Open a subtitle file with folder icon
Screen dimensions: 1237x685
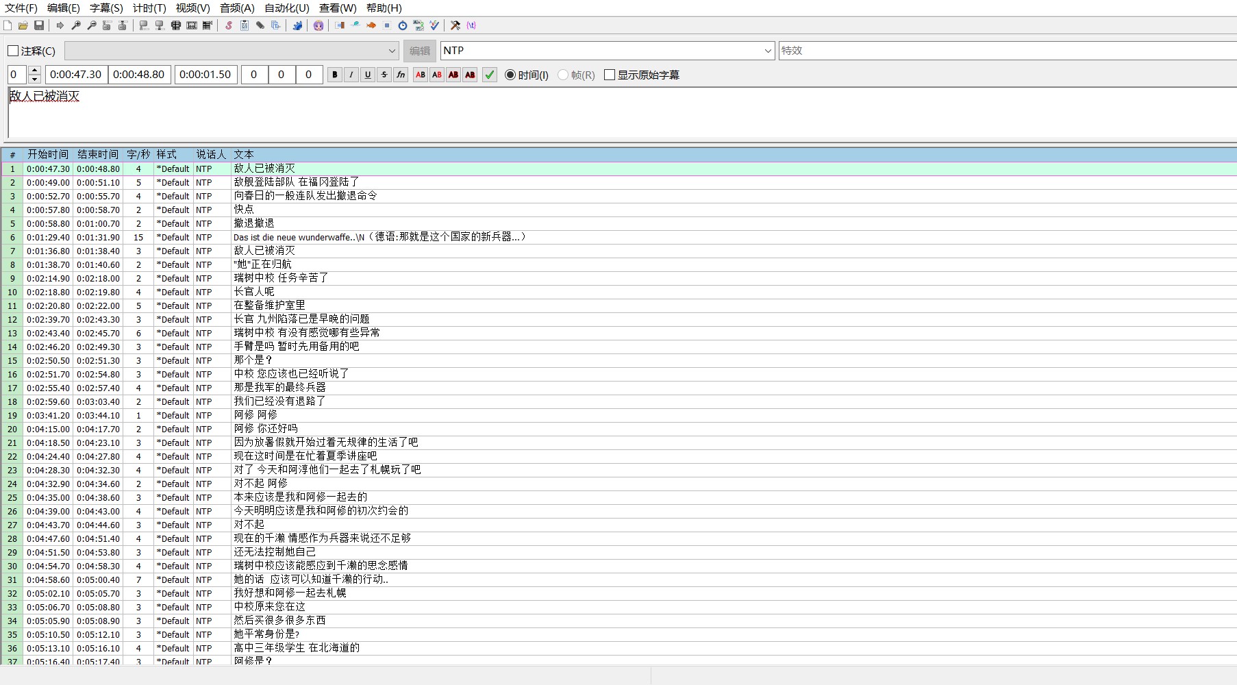(23, 25)
